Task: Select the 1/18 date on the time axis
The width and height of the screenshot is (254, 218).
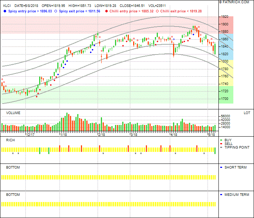Action: [x=63, y=134]
